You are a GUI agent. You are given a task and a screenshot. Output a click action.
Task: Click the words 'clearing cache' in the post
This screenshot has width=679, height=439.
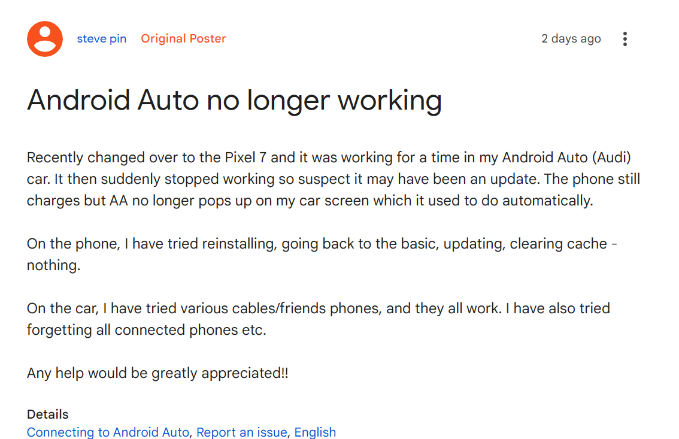pos(558,244)
